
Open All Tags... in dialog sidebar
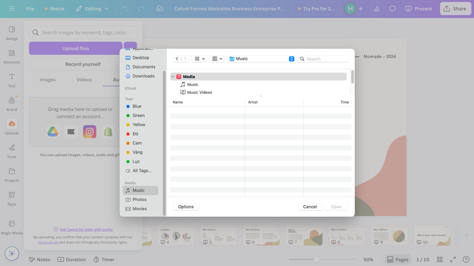(140, 171)
